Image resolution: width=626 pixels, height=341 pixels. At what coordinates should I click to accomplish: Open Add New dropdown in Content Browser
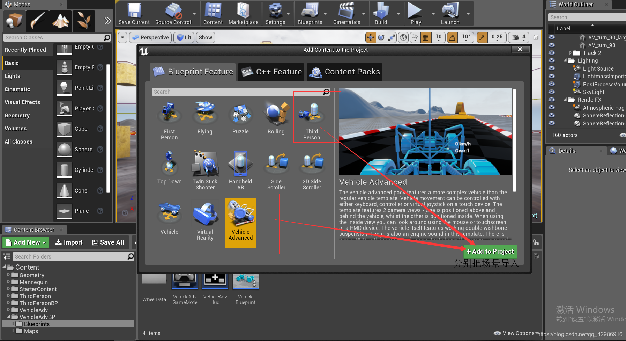[26, 242]
